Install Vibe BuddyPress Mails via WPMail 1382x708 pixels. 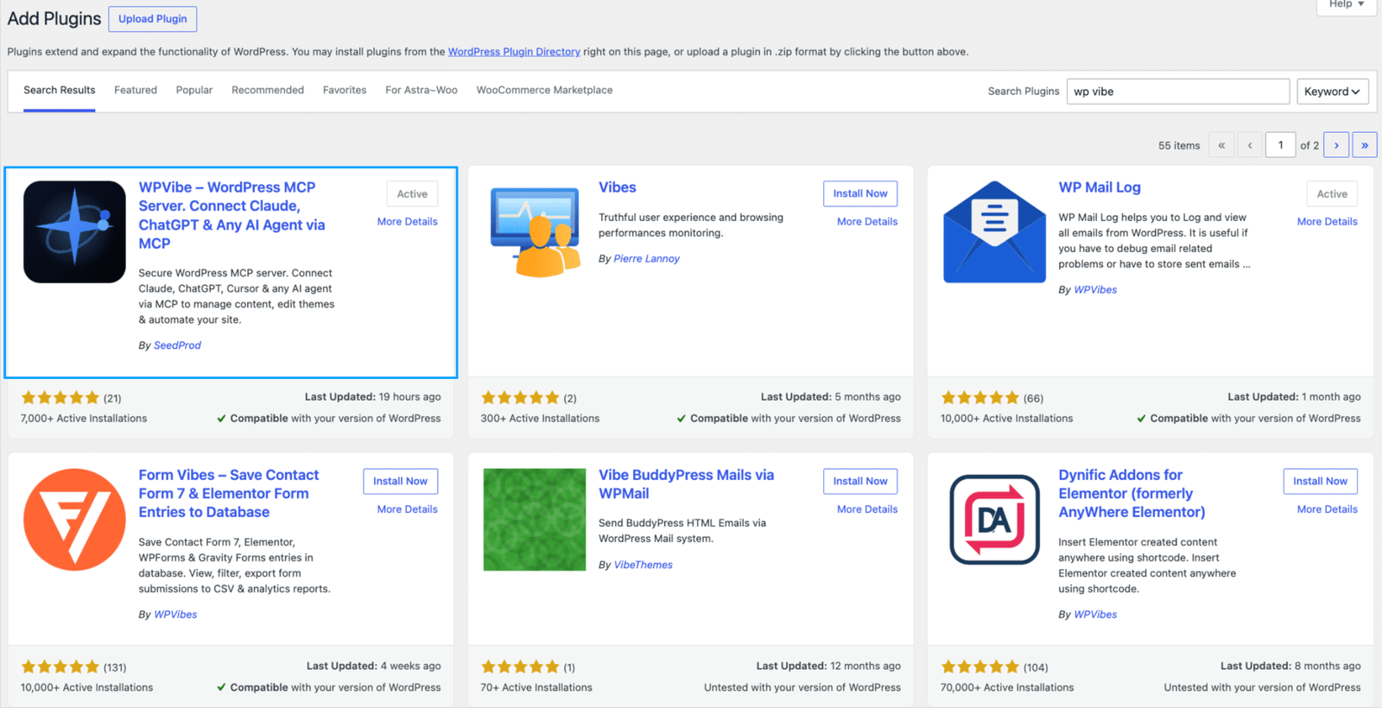(x=860, y=481)
